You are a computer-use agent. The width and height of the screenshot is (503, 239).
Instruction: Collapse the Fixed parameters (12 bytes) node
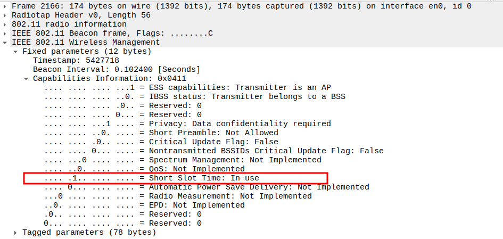pyautogui.click(x=16, y=51)
